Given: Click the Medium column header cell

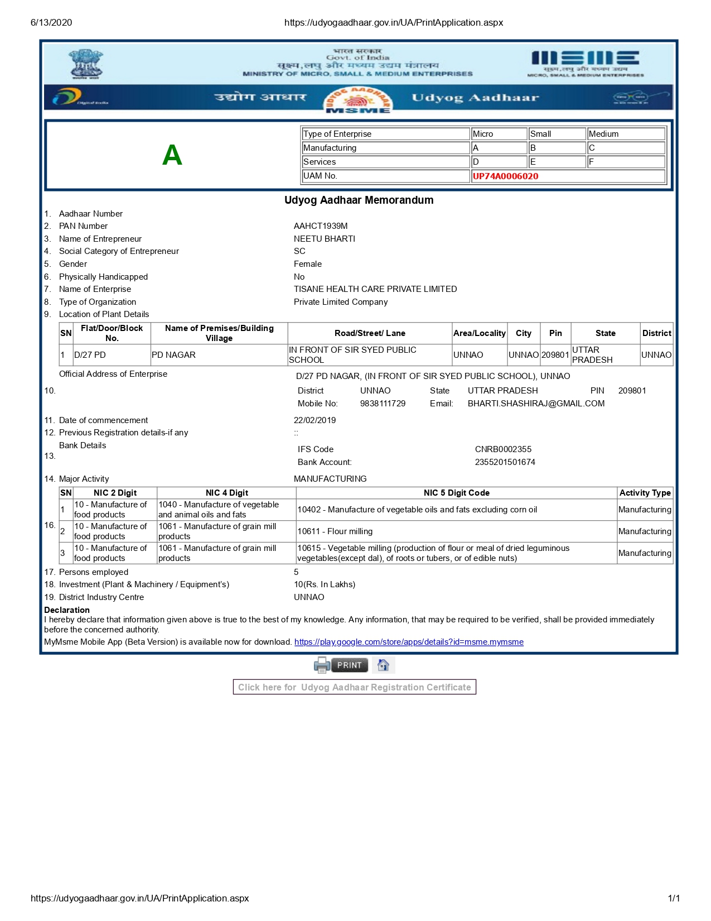Looking at the screenshot, I should tap(626, 134).
